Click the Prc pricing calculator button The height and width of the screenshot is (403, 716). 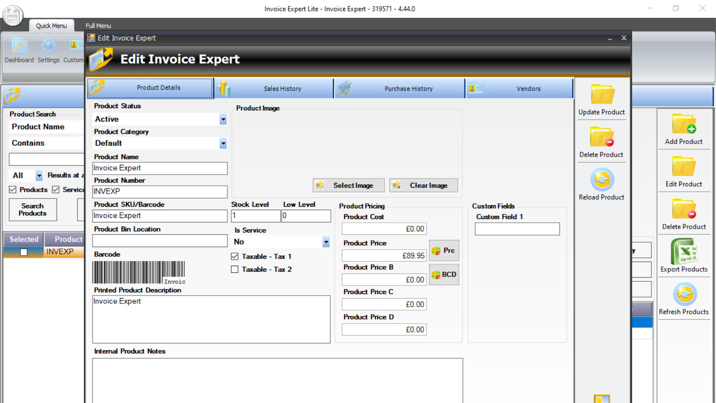(444, 250)
